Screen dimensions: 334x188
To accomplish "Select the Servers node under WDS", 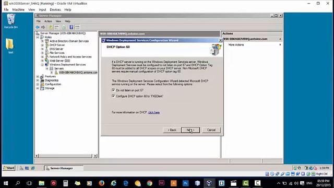I will 59,68.
